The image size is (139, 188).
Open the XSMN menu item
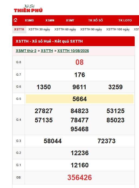coord(50,20)
